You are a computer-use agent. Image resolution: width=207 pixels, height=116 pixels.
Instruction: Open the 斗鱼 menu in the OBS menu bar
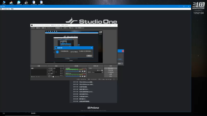[79, 28]
